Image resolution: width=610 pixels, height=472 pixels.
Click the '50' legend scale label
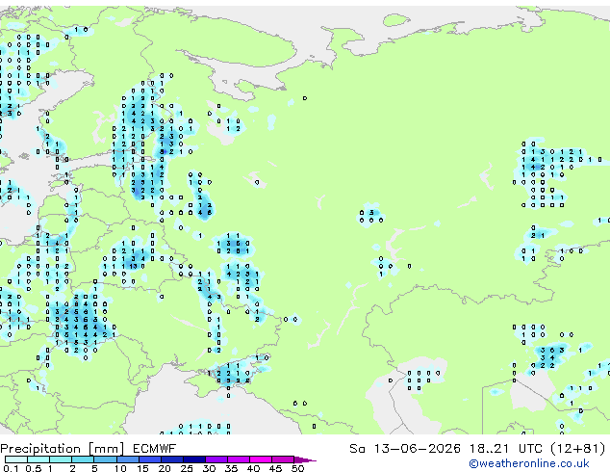click(x=298, y=468)
